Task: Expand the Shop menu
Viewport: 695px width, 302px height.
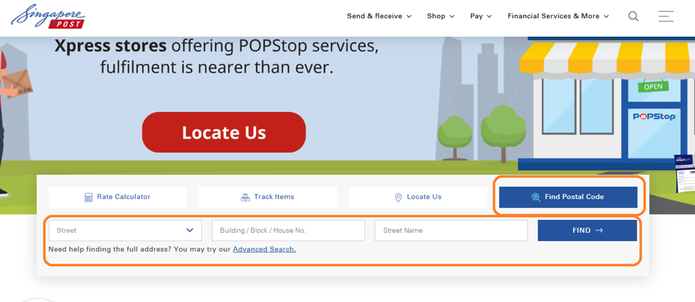Action: coord(440,16)
